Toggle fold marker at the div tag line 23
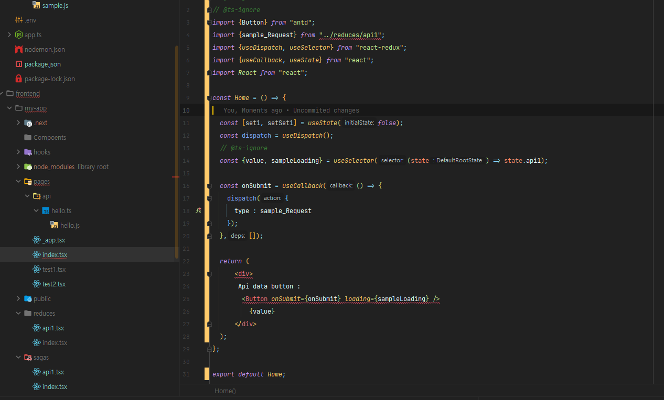The height and width of the screenshot is (400, 664). (x=209, y=274)
